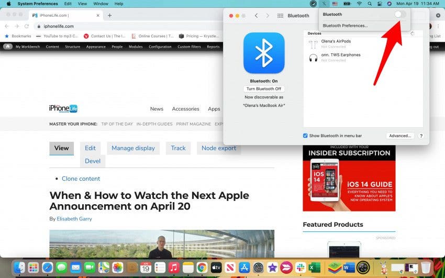
Task: Open a new Chrome tab
Action: click(109, 15)
